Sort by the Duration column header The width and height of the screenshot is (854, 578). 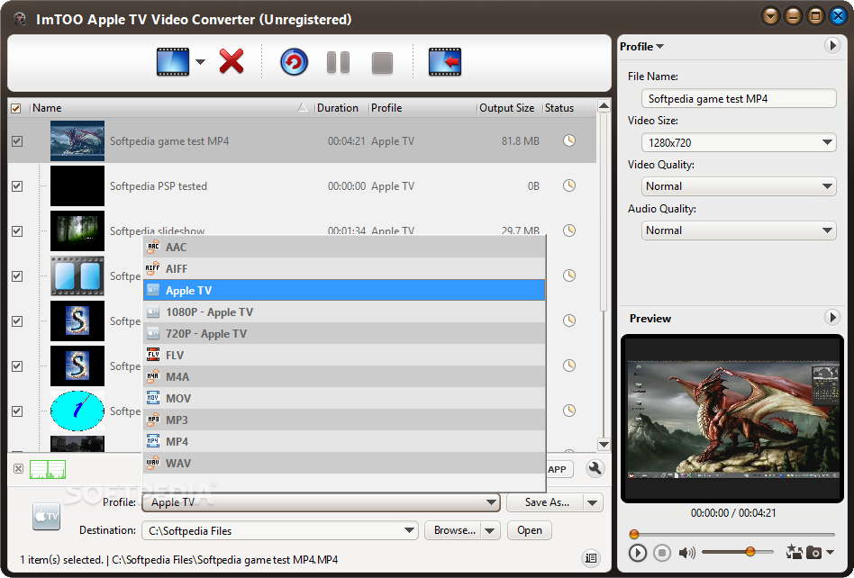341,108
